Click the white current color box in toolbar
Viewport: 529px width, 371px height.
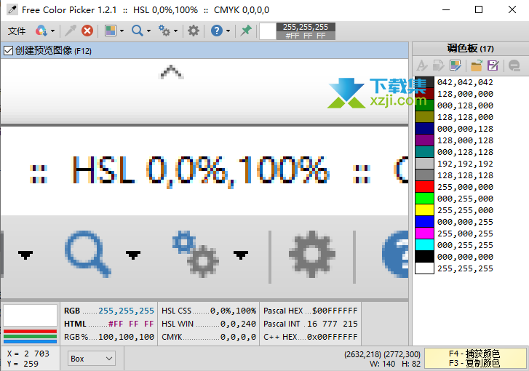pos(268,31)
